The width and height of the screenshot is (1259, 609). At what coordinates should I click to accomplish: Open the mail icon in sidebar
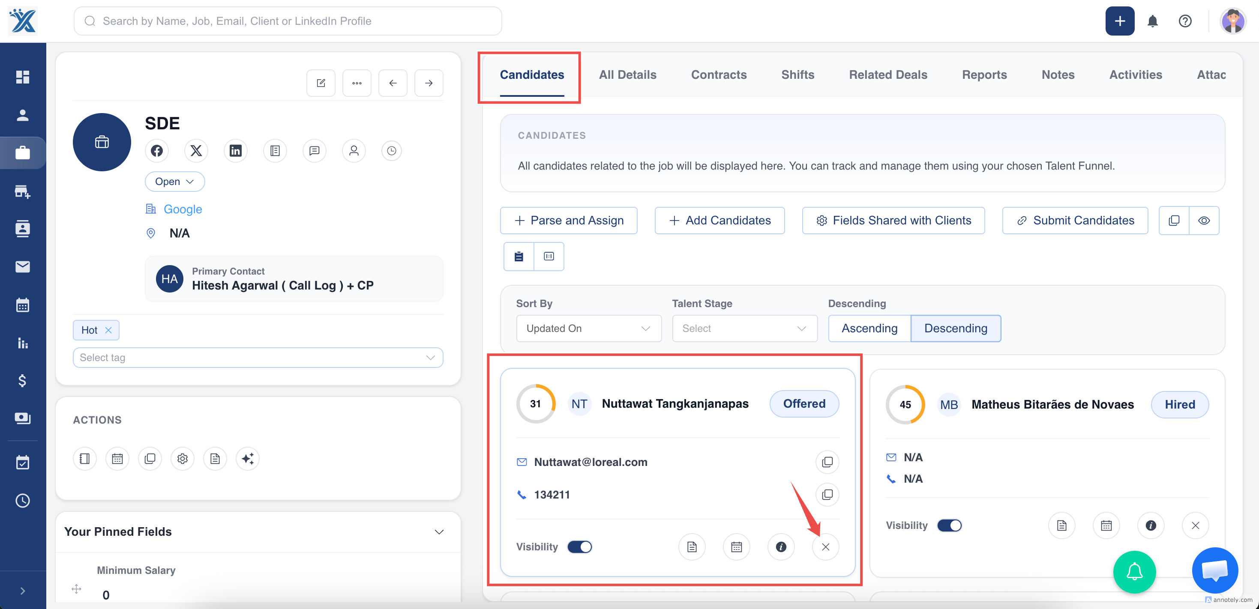coord(22,267)
